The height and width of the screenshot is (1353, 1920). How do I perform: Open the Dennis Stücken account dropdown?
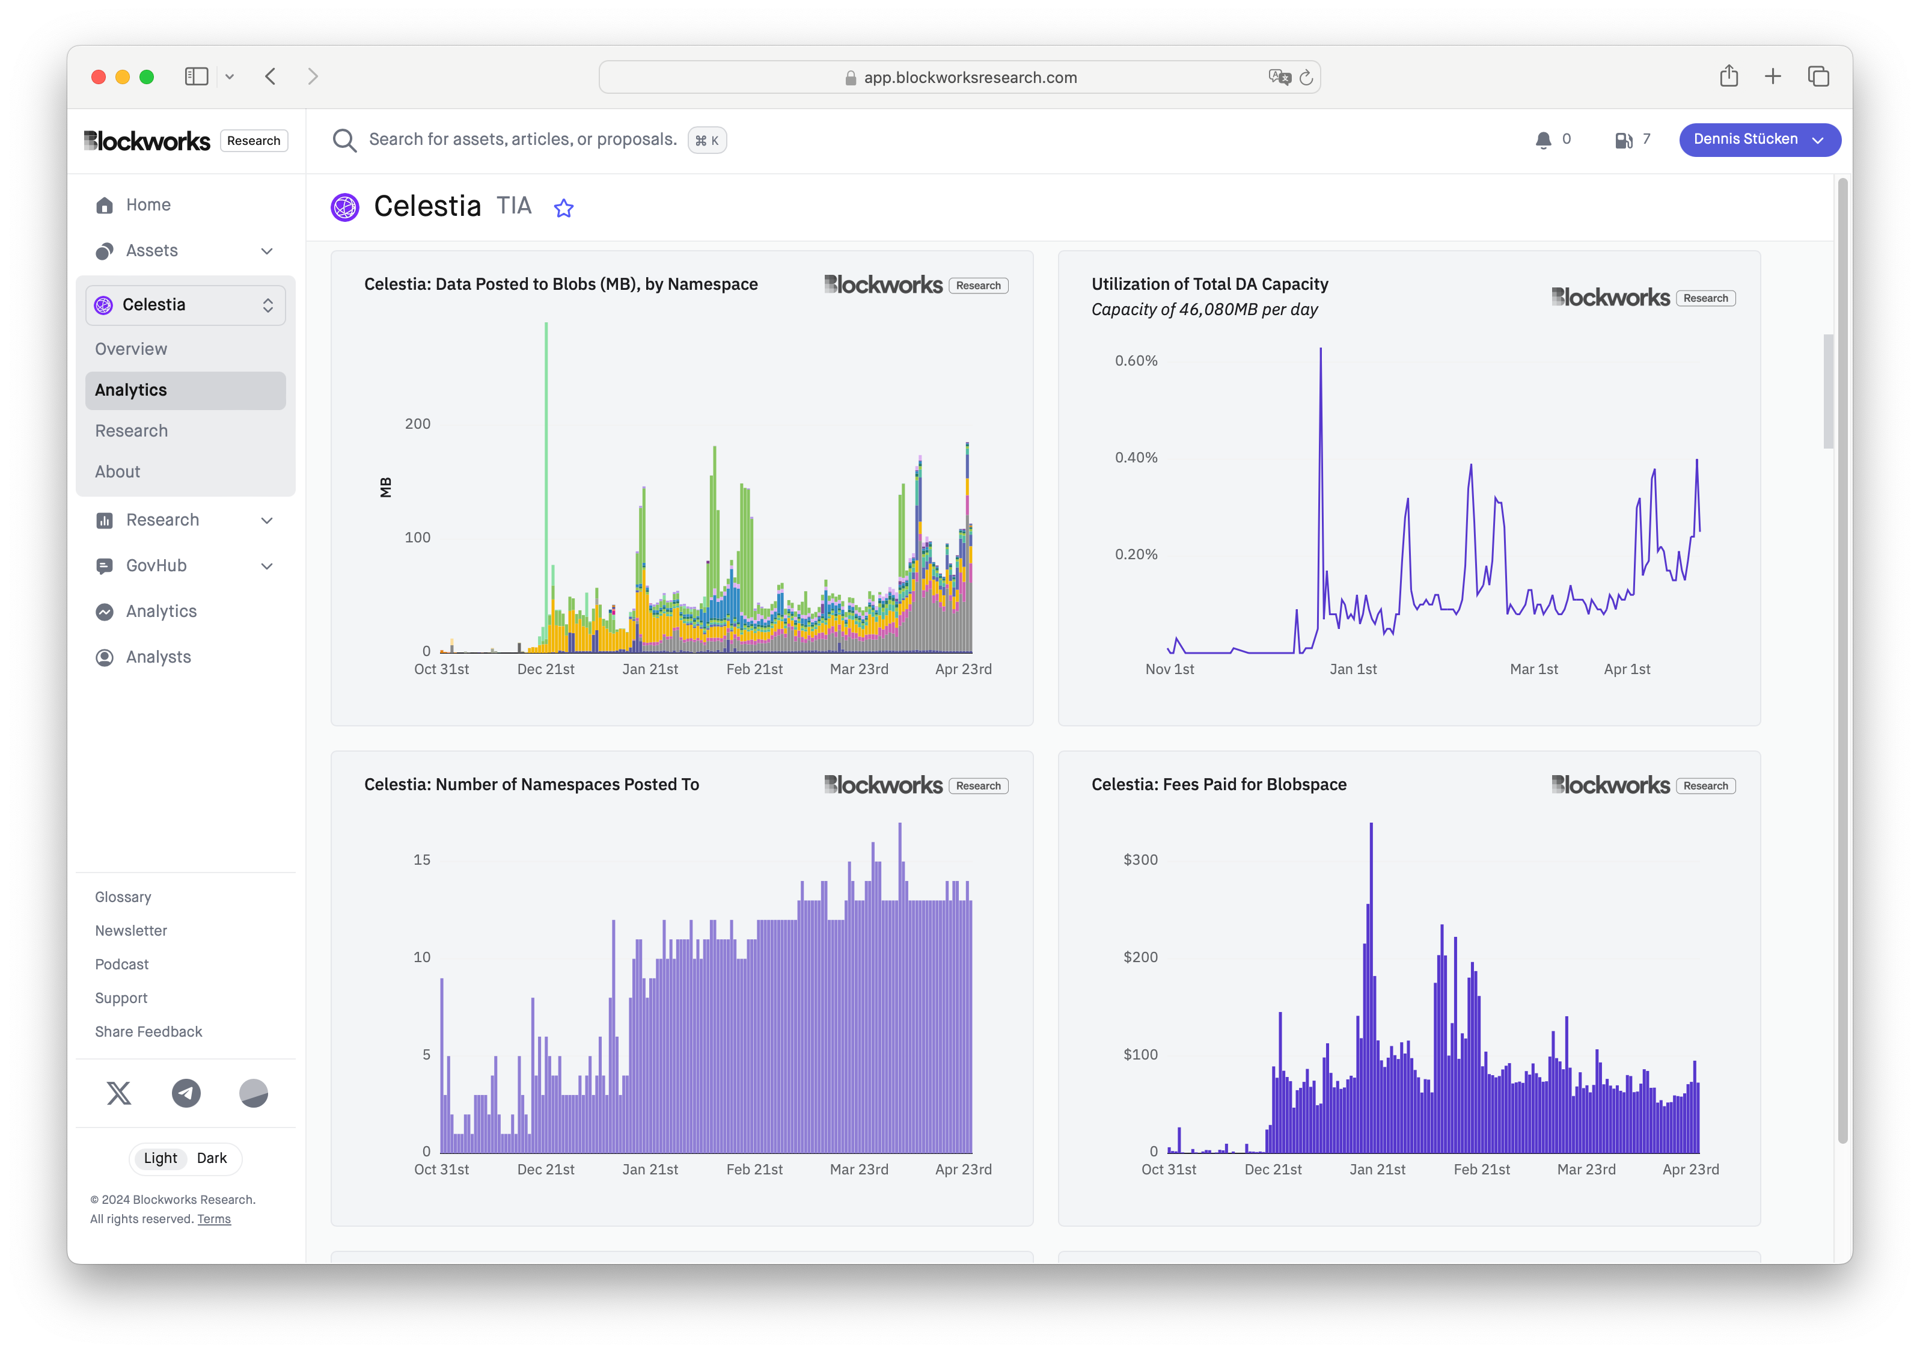[1759, 140]
